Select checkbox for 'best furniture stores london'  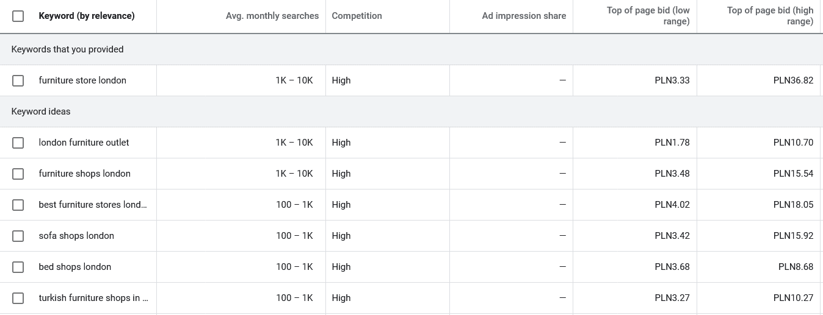pyautogui.click(x=18, y=205)
